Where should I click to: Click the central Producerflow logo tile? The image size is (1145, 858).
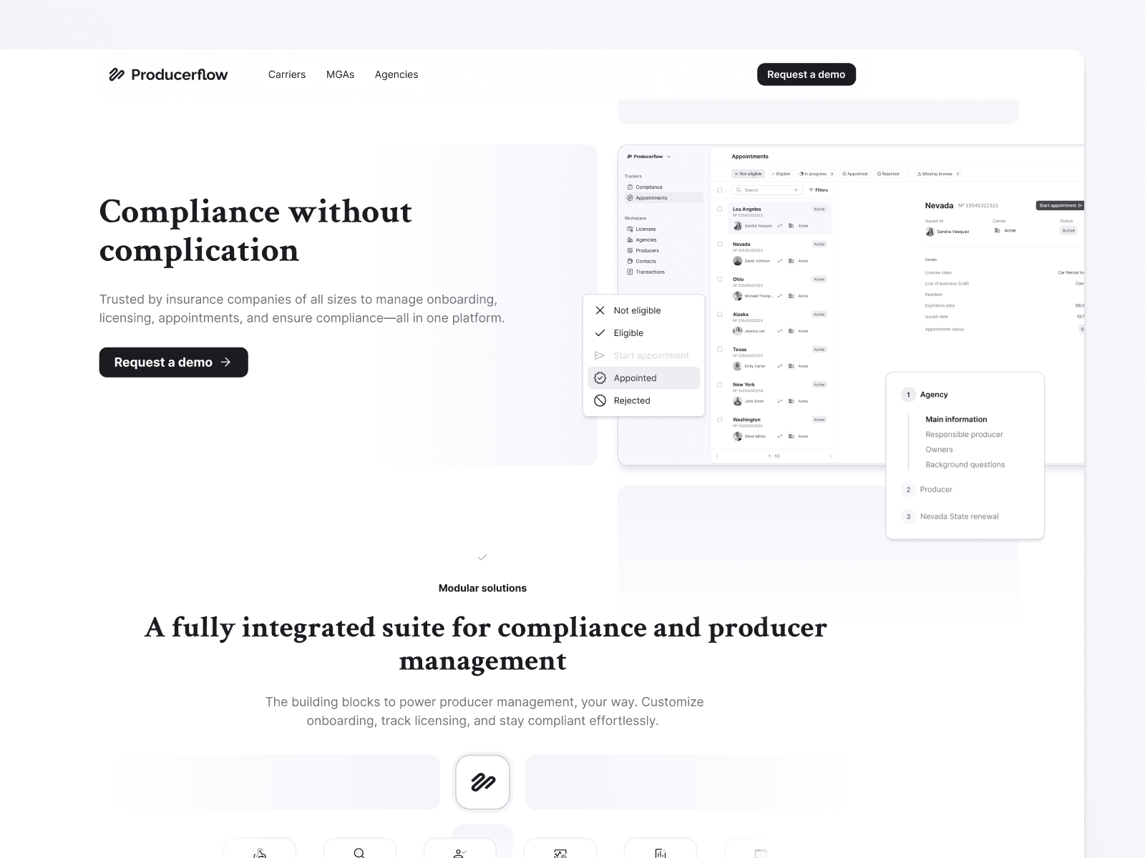(x=483, y=782)
